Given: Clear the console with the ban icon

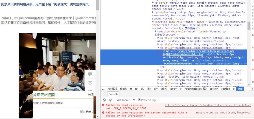Looking at the screenshot, I should (104, 100).
